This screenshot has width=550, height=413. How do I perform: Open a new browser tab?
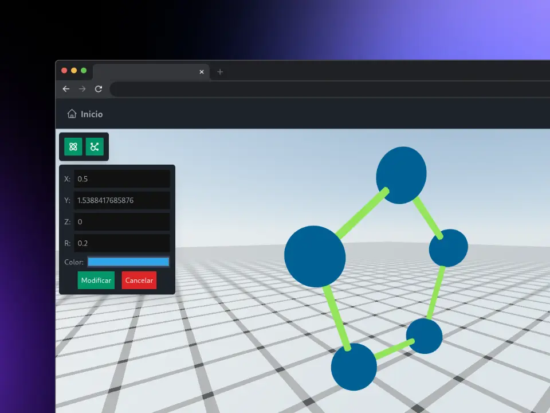220,72
